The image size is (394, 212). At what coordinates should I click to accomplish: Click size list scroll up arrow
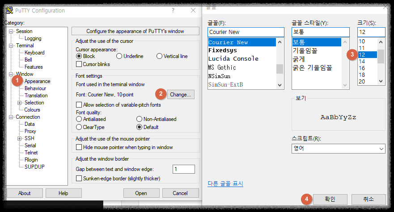coord(381,42)
